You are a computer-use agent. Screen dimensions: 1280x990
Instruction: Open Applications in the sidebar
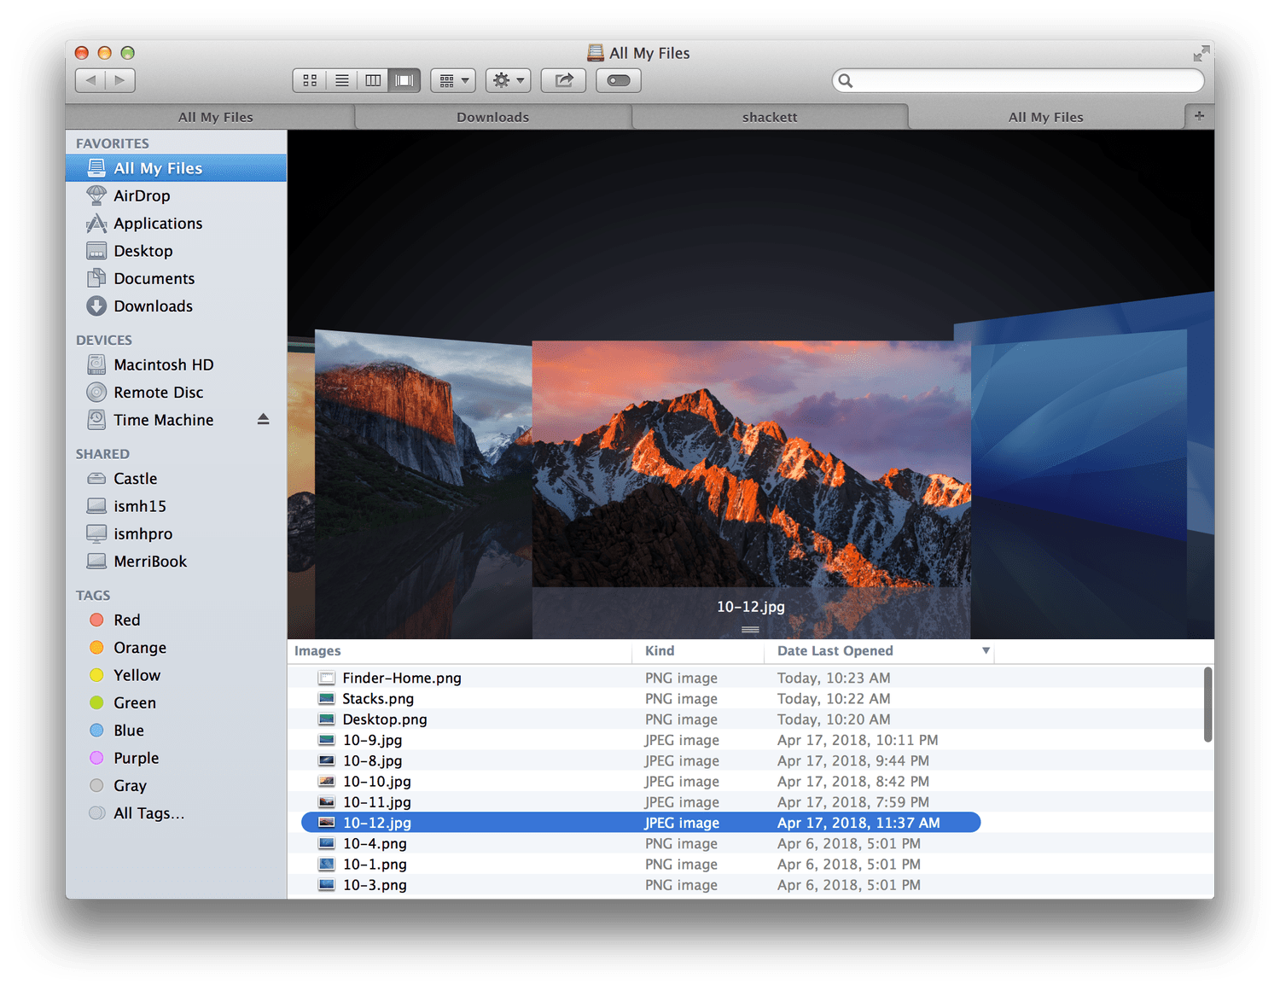pos(158,224)
